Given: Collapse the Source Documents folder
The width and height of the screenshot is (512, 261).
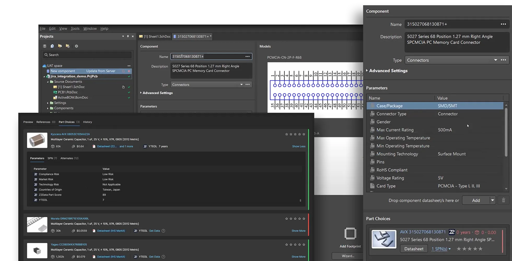Looking at the screenshot, I should (x=48, y=82).
